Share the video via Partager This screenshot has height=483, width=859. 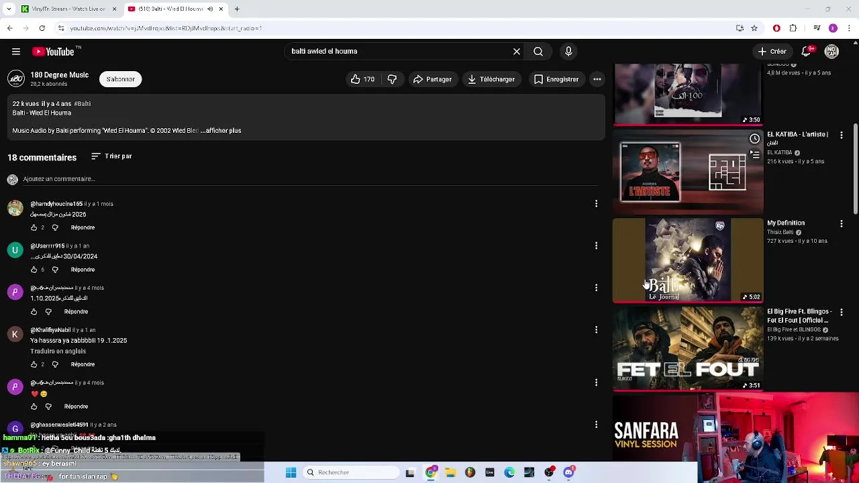point(432,79)
